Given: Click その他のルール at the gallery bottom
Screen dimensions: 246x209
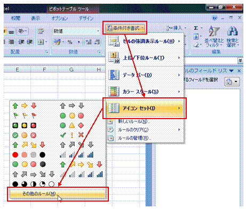Looking at the screenshot, I should point(58,194).
